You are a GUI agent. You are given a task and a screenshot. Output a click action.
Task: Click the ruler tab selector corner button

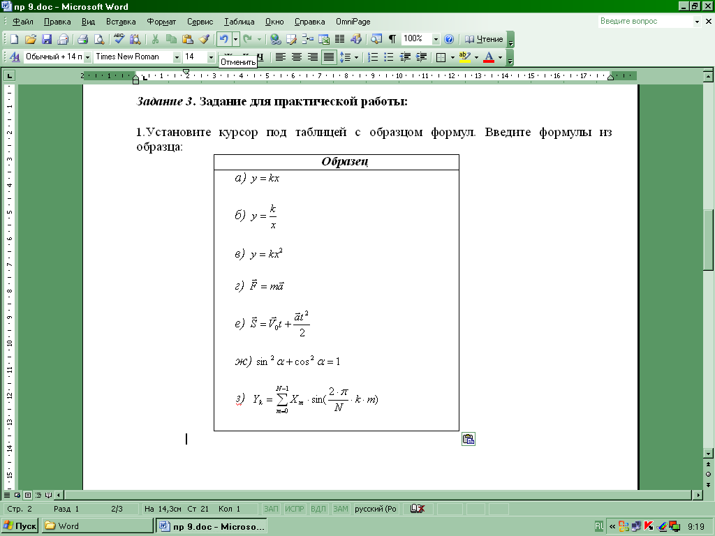pos(9,75)
